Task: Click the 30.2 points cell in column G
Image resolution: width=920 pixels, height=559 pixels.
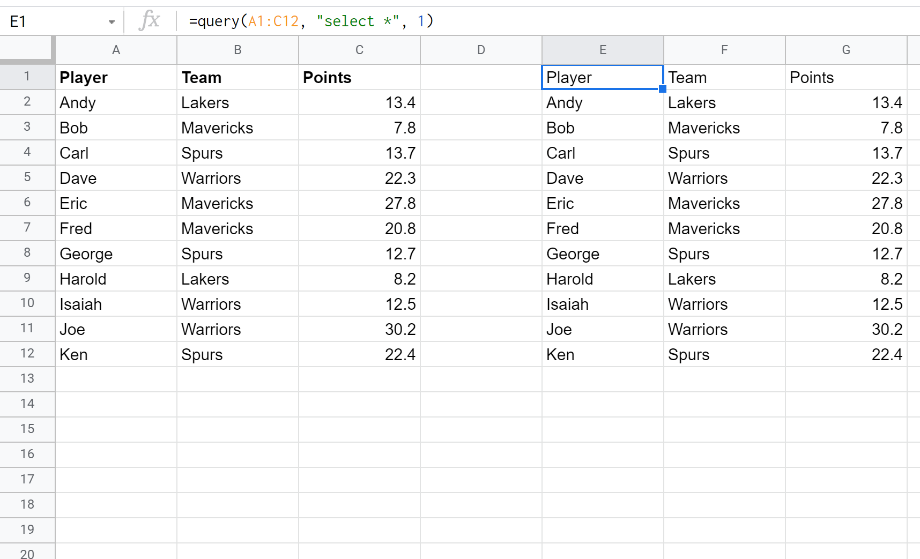Action: [846, 330]
